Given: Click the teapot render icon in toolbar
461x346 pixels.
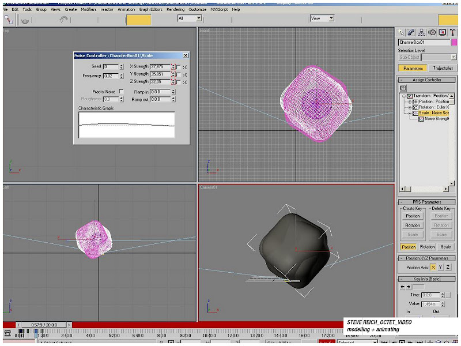Looking at the screenshot, I should [25, 20].
